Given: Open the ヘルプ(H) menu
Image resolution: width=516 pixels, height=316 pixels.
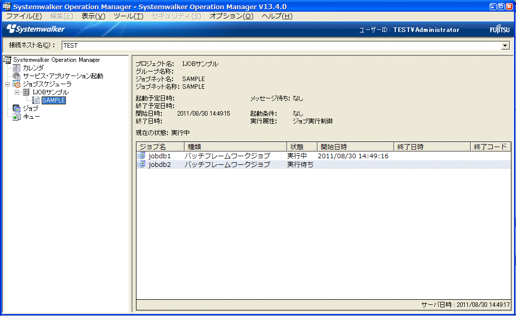Looking at the screenshot, I should pos(277,16).
